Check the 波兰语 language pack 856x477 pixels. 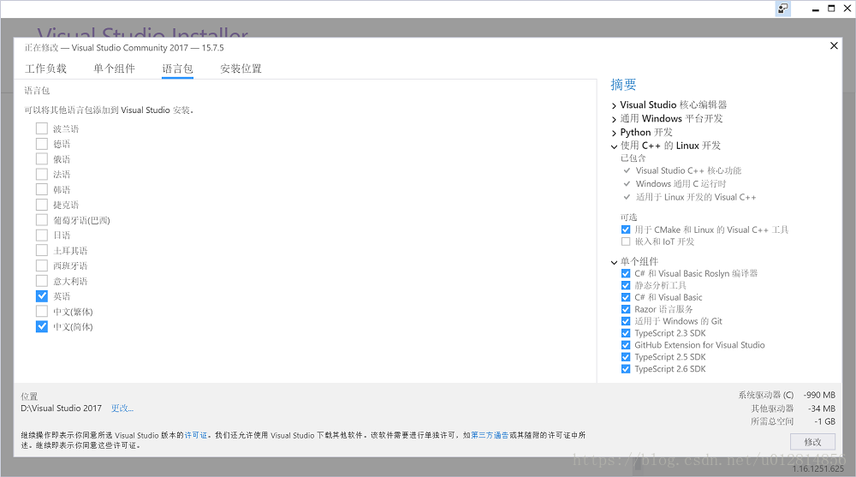(41, 128)
